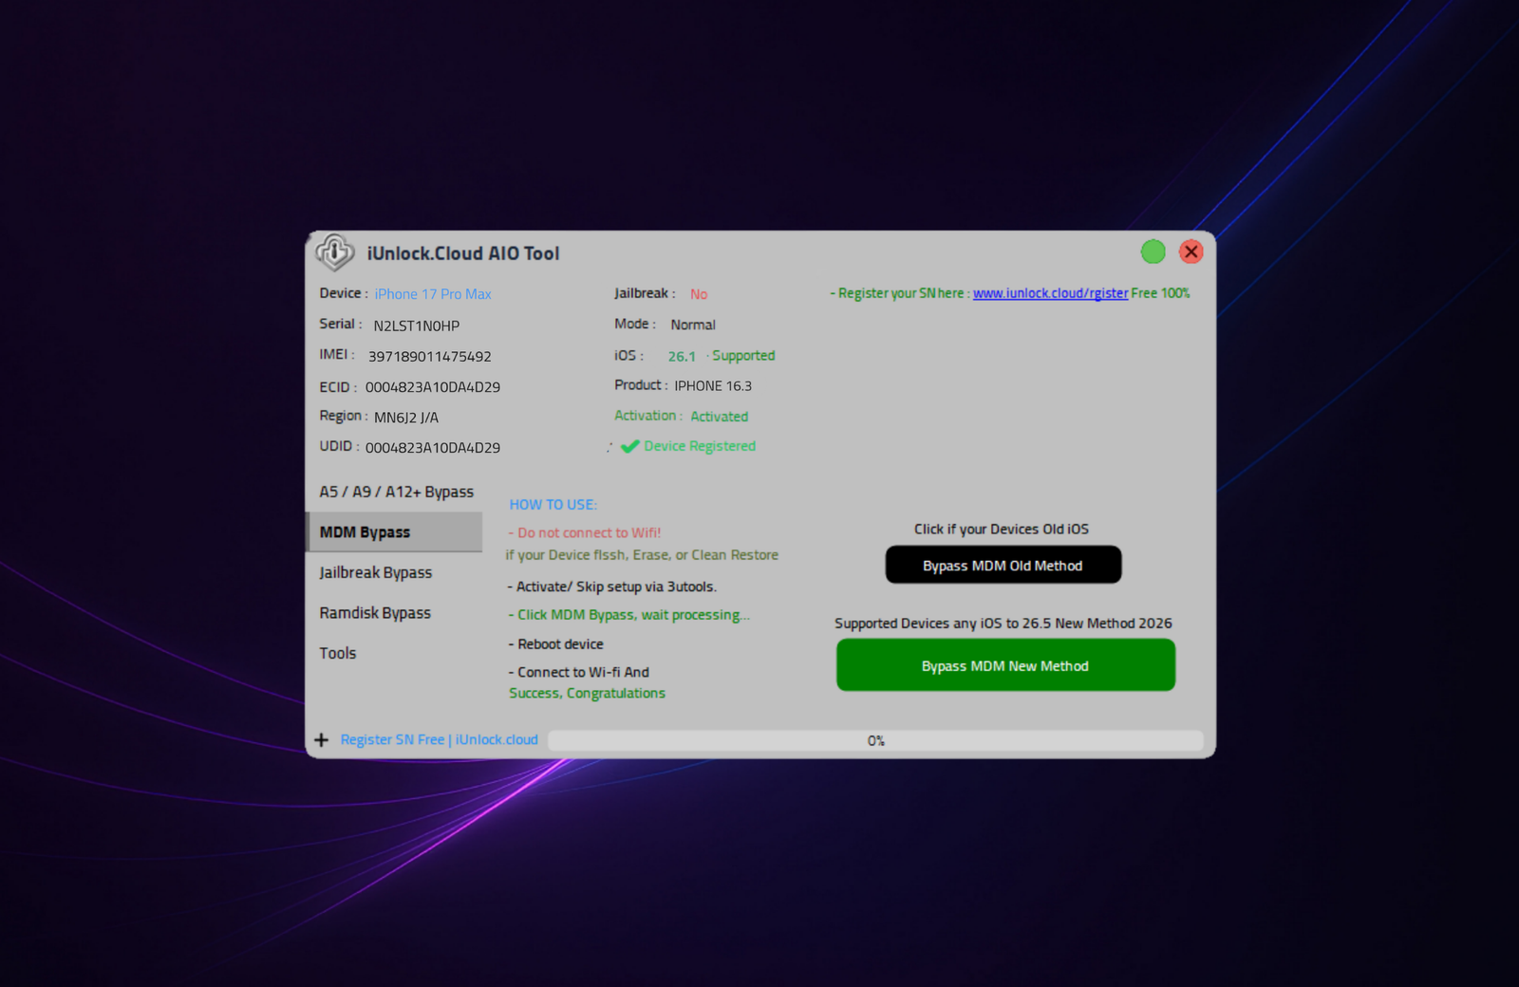1519x987 pixels.
Task: Click the Supported status text
Action: click(743, 356)
